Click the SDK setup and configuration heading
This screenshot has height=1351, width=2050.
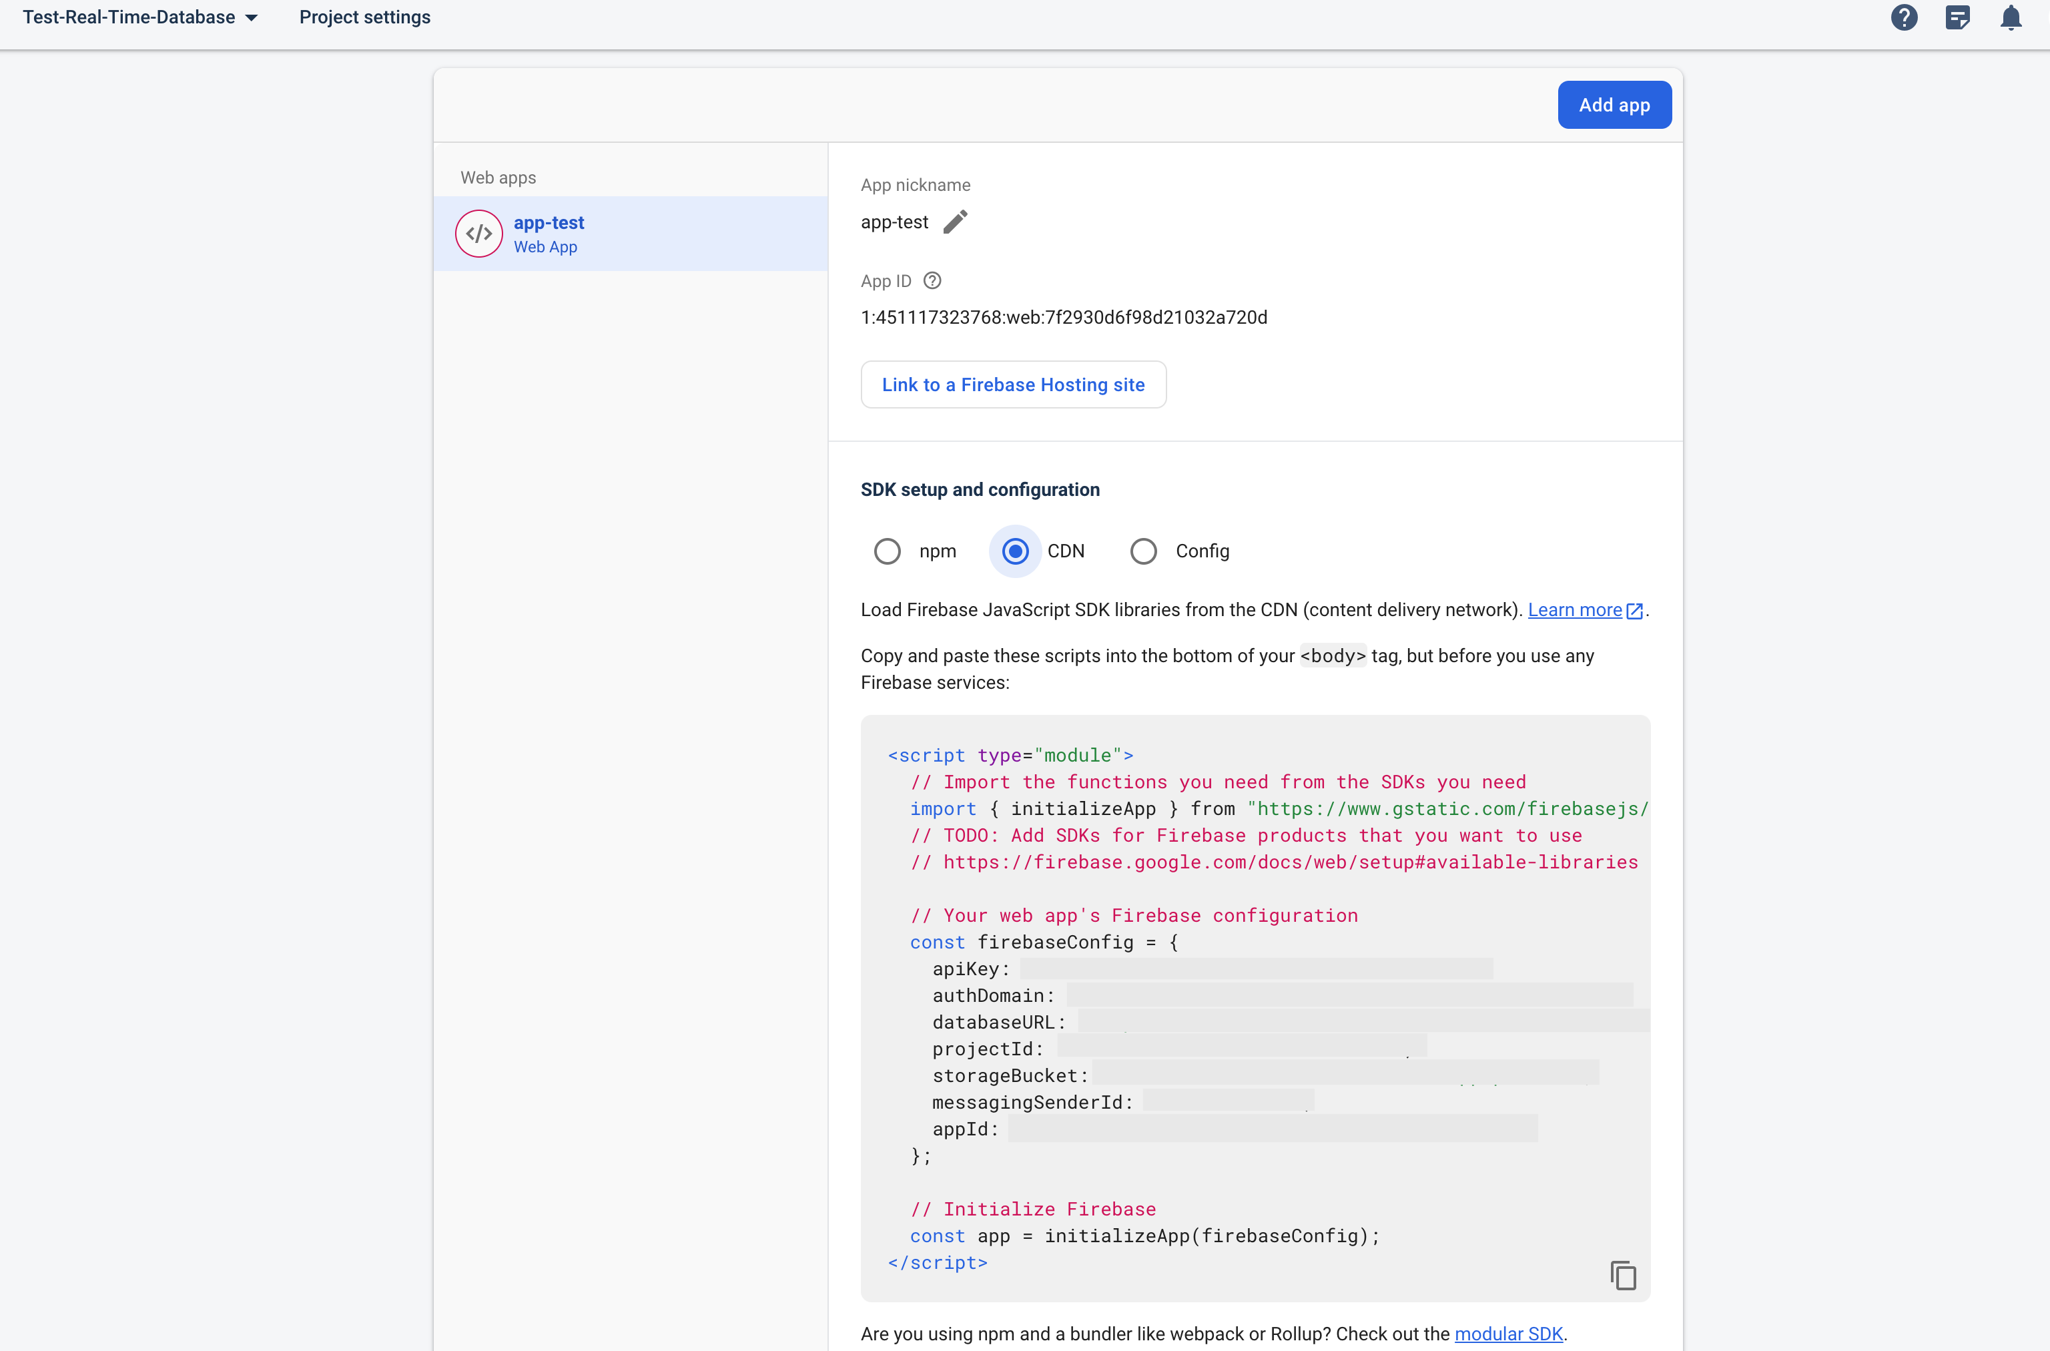tap(980, 489)
